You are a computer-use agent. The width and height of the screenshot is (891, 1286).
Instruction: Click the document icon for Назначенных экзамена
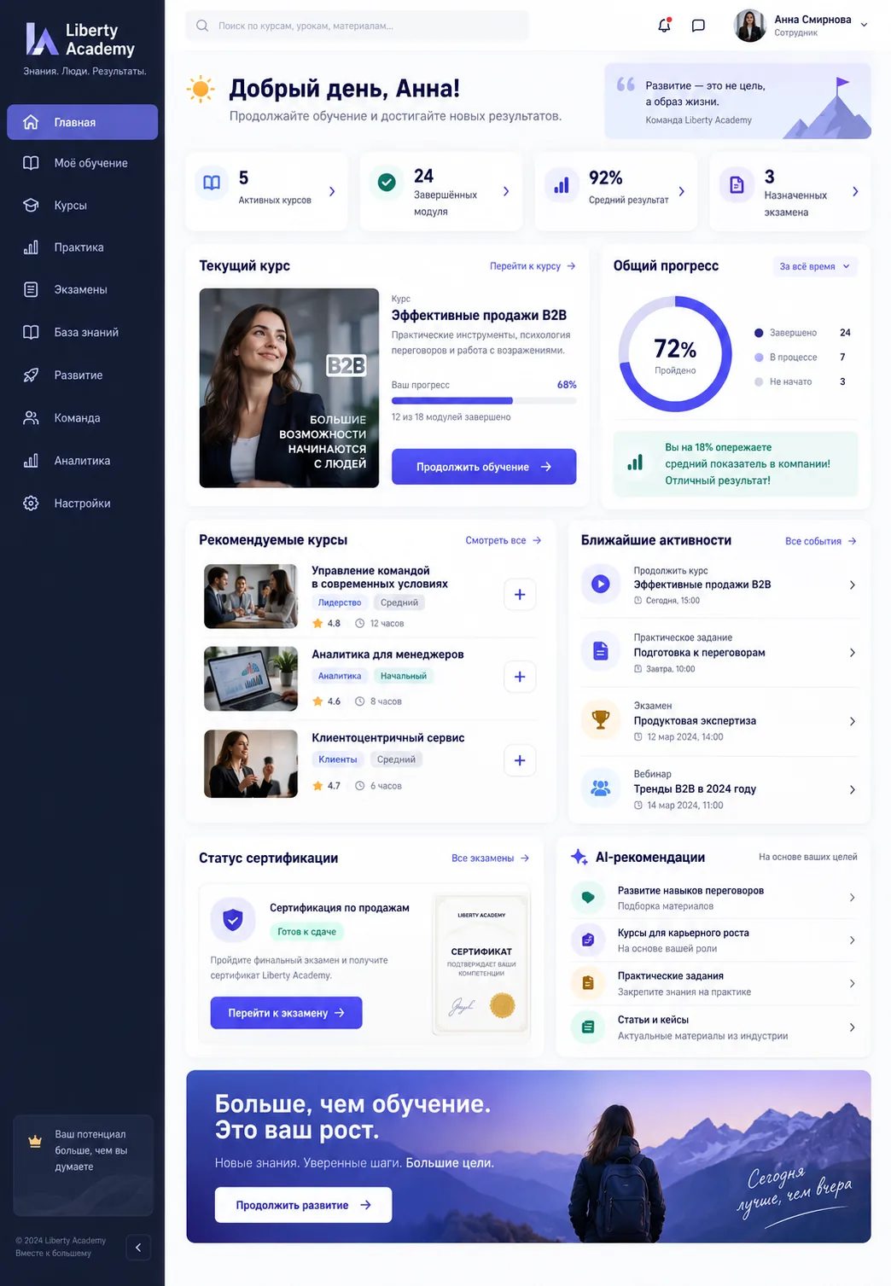coord(737,184)
